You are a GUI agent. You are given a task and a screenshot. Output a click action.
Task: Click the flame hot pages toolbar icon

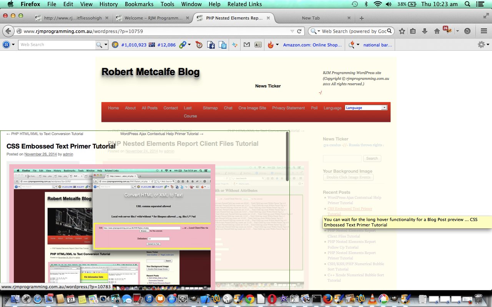pyautogui.click(x=271, y=45)
